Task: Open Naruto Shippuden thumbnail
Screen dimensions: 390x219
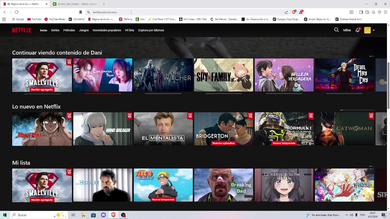Action: (163, 185)
